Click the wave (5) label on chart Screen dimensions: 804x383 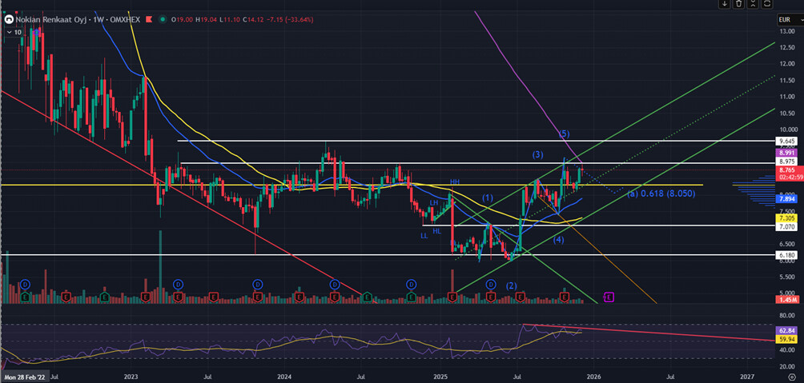tap(564, 134)
